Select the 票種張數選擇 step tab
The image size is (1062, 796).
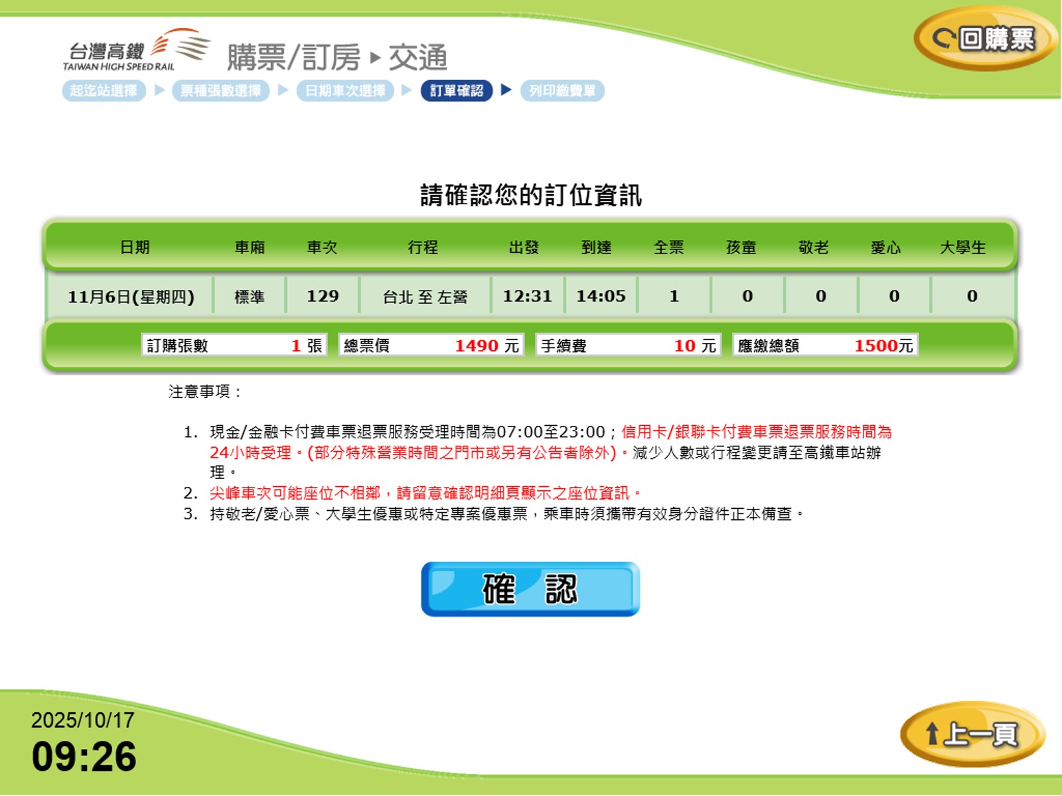(x=220, y=91)
